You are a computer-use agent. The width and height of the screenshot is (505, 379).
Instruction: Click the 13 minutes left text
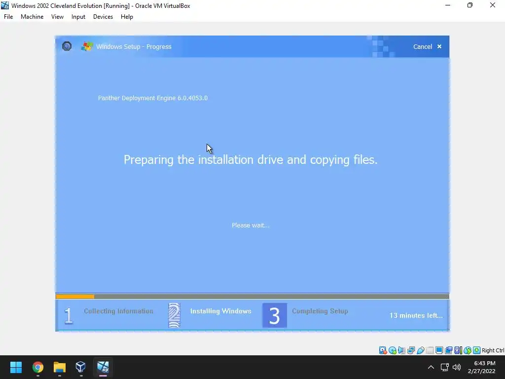[x=416, y=315]
